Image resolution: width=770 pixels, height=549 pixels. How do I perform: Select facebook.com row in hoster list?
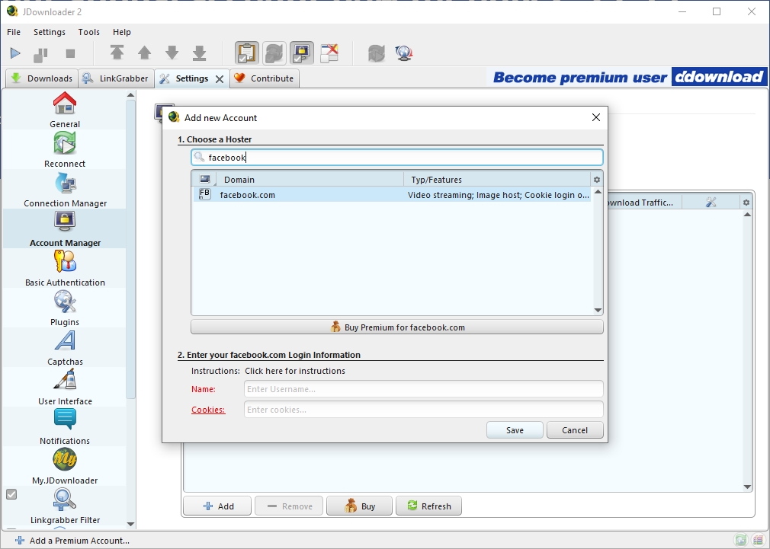392,195
